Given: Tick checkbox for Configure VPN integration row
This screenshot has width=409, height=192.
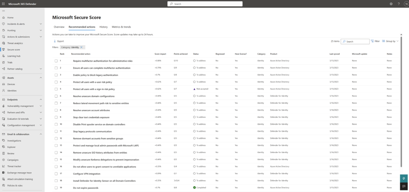Looking at the screenshot, I should [x=56, y=174].
